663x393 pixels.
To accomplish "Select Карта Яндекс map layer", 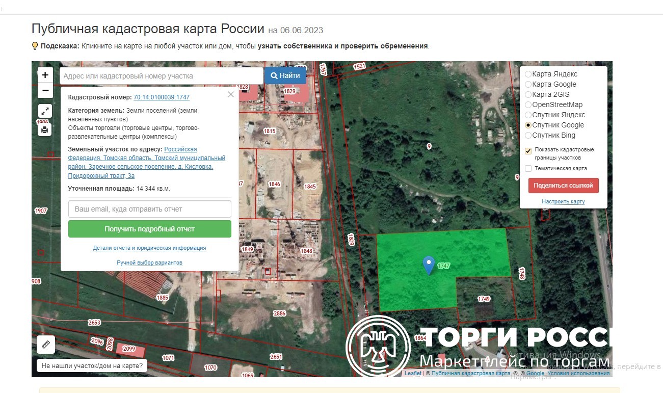I will pyautogui.click(x=528, y=74).
